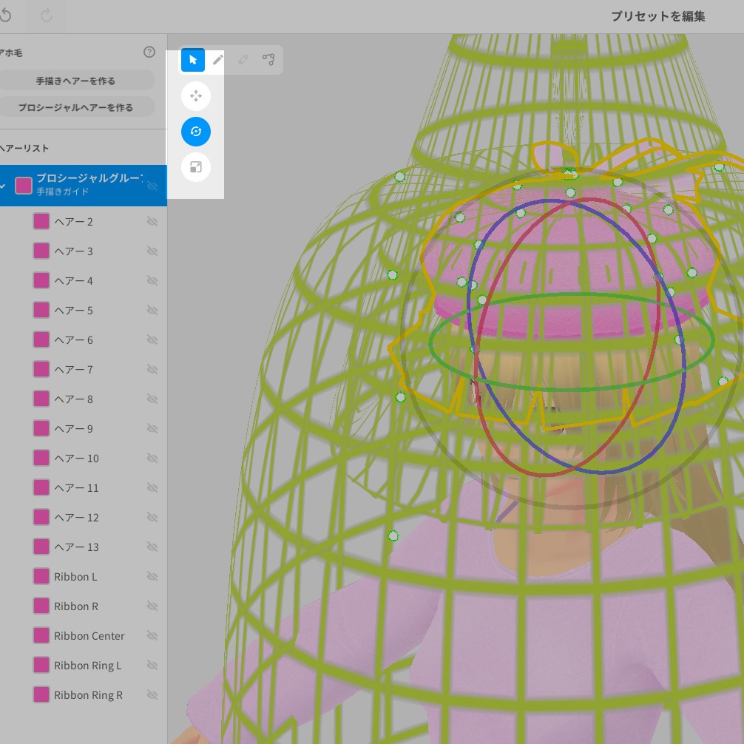This screenshot has height=744, width=744.
Task: Toggle visibility of ヘアー 6
Action: click(x=152, y=339)
